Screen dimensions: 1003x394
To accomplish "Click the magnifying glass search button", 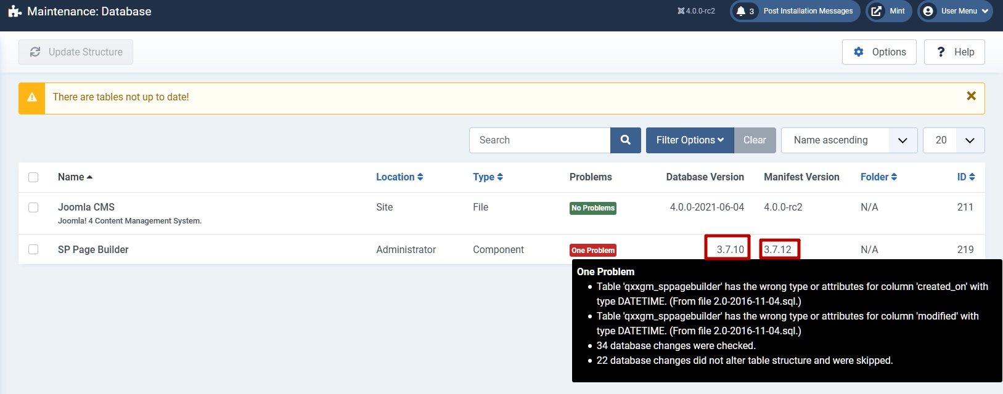I will [625, 140].
